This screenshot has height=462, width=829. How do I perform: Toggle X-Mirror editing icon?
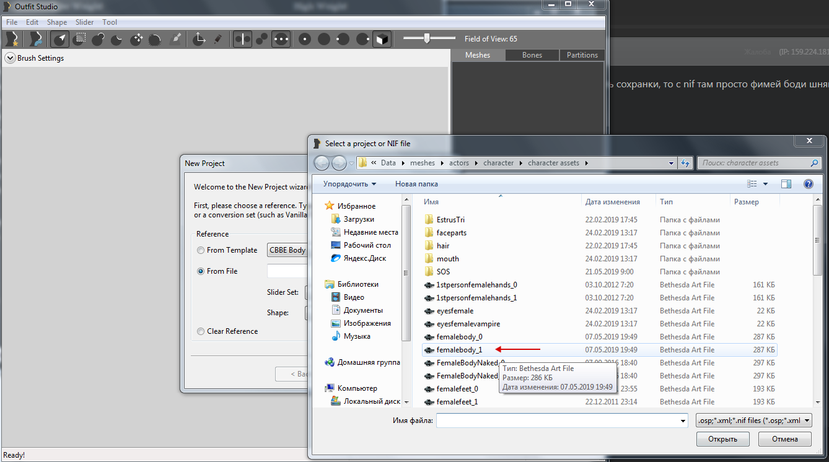point(242,39)
